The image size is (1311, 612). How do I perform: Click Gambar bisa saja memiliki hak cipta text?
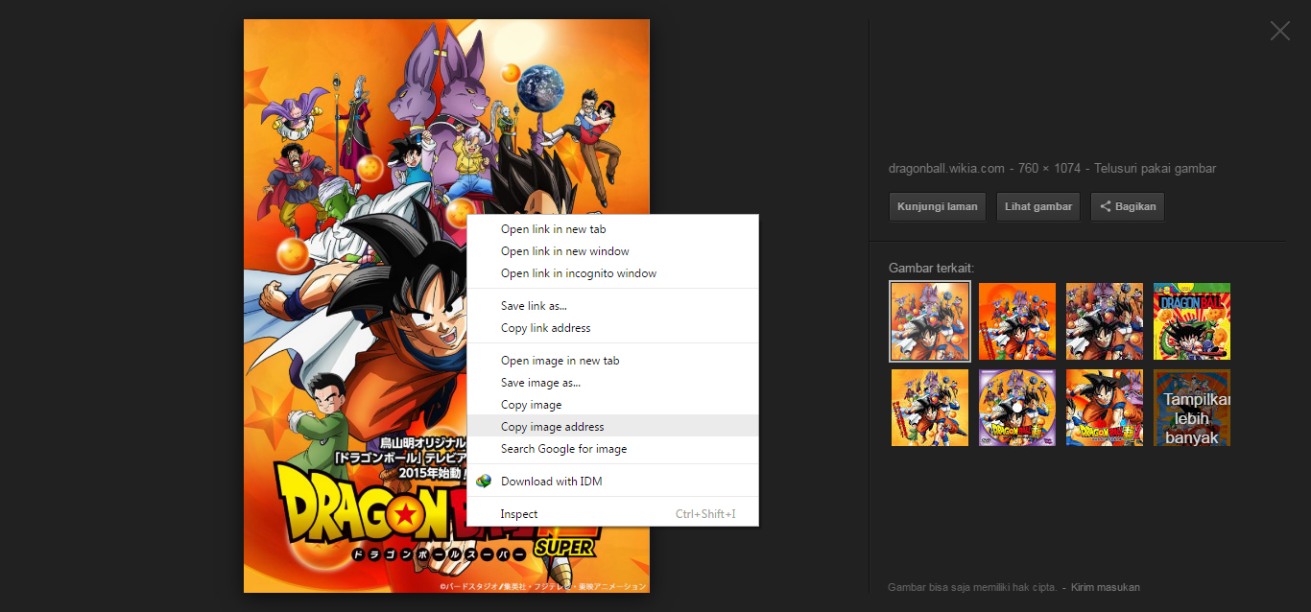click(x=972, y=587)
